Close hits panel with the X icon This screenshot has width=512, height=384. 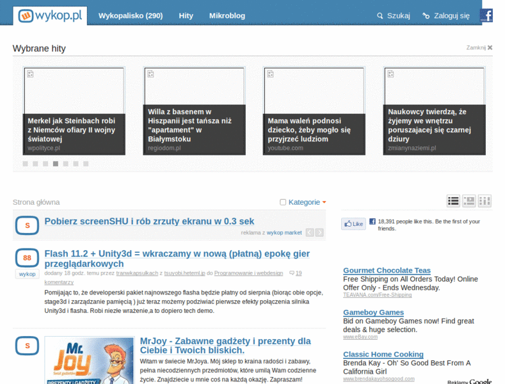[x=490, y=47]
